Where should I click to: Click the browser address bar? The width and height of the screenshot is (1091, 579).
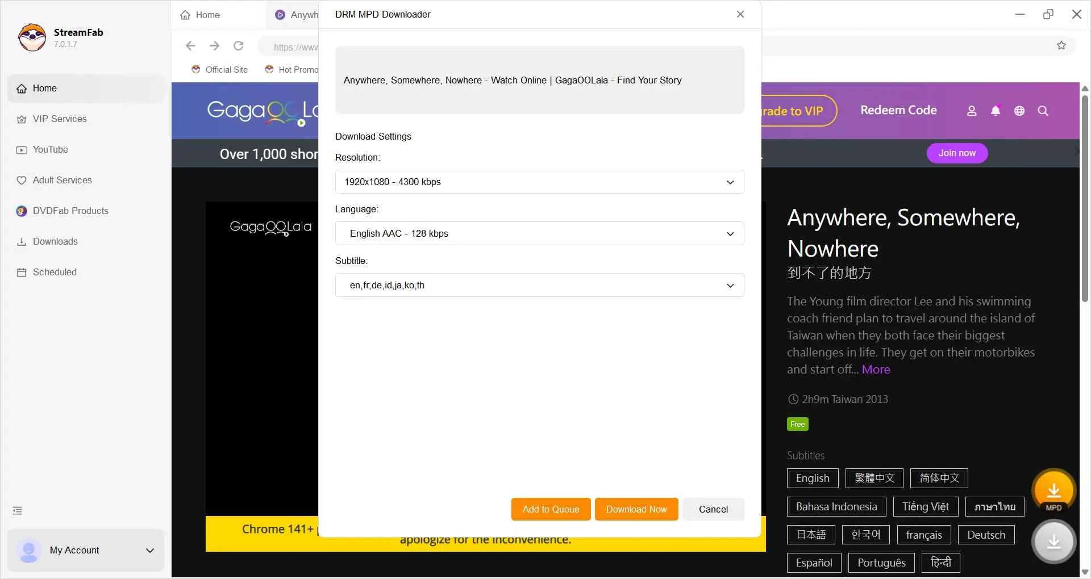289,47
